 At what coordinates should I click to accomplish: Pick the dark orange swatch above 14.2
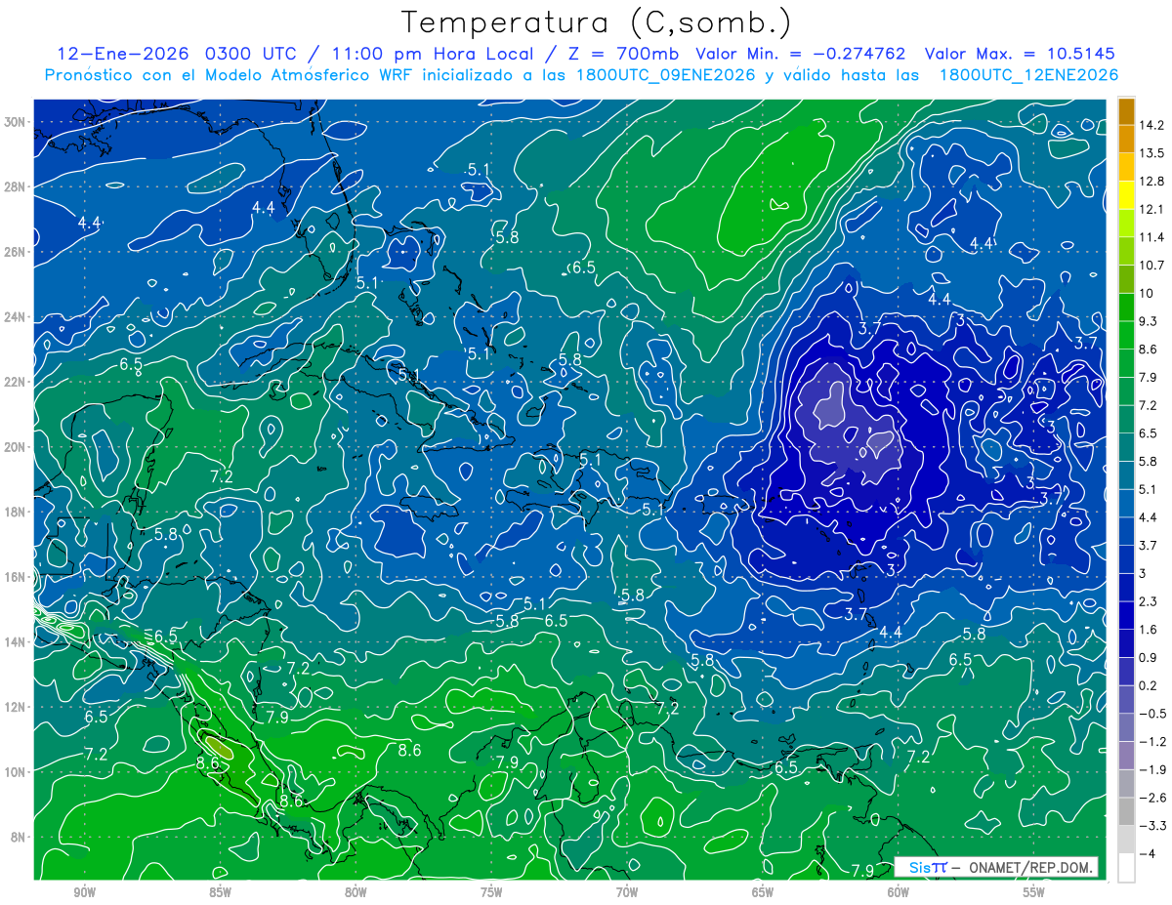(x=1126, y=111)
